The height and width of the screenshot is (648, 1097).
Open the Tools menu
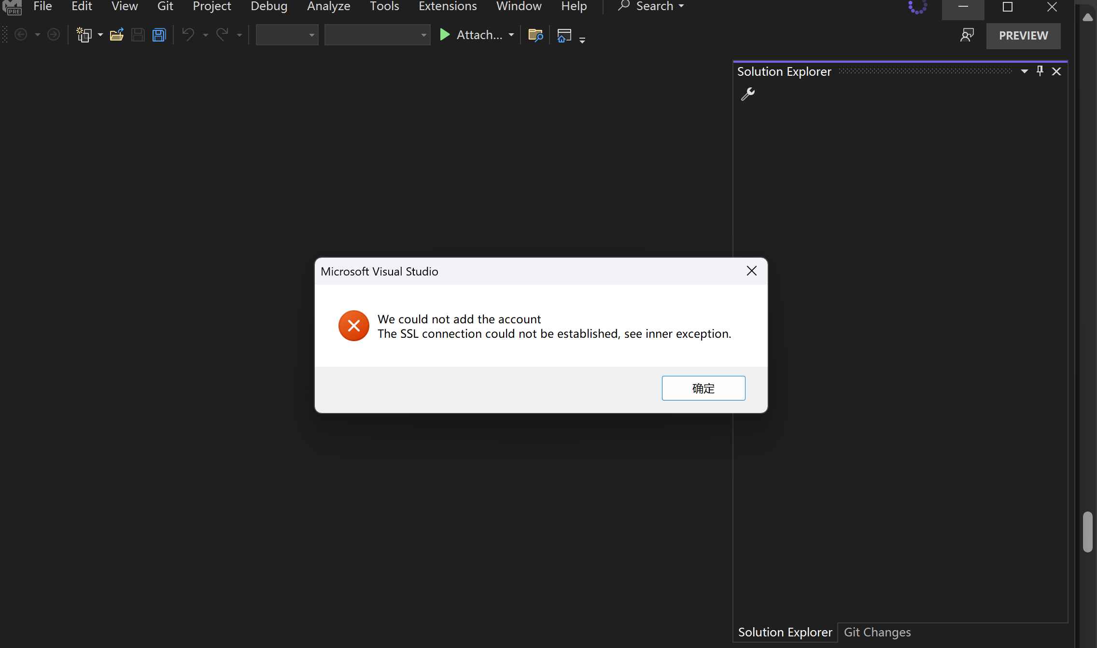click(x=384, y=6)
